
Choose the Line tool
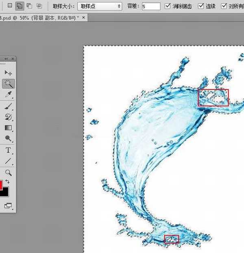click(x=8, y=161)
